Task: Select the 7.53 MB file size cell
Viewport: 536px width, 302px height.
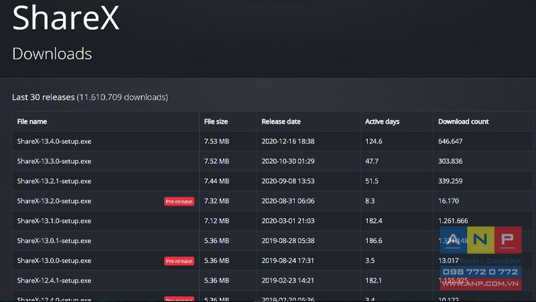Action: (216, 142)
